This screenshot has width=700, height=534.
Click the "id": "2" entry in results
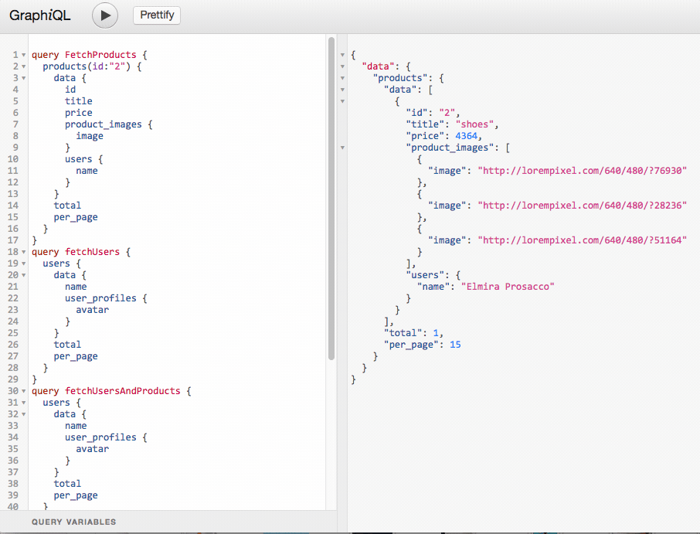(432, 113)
